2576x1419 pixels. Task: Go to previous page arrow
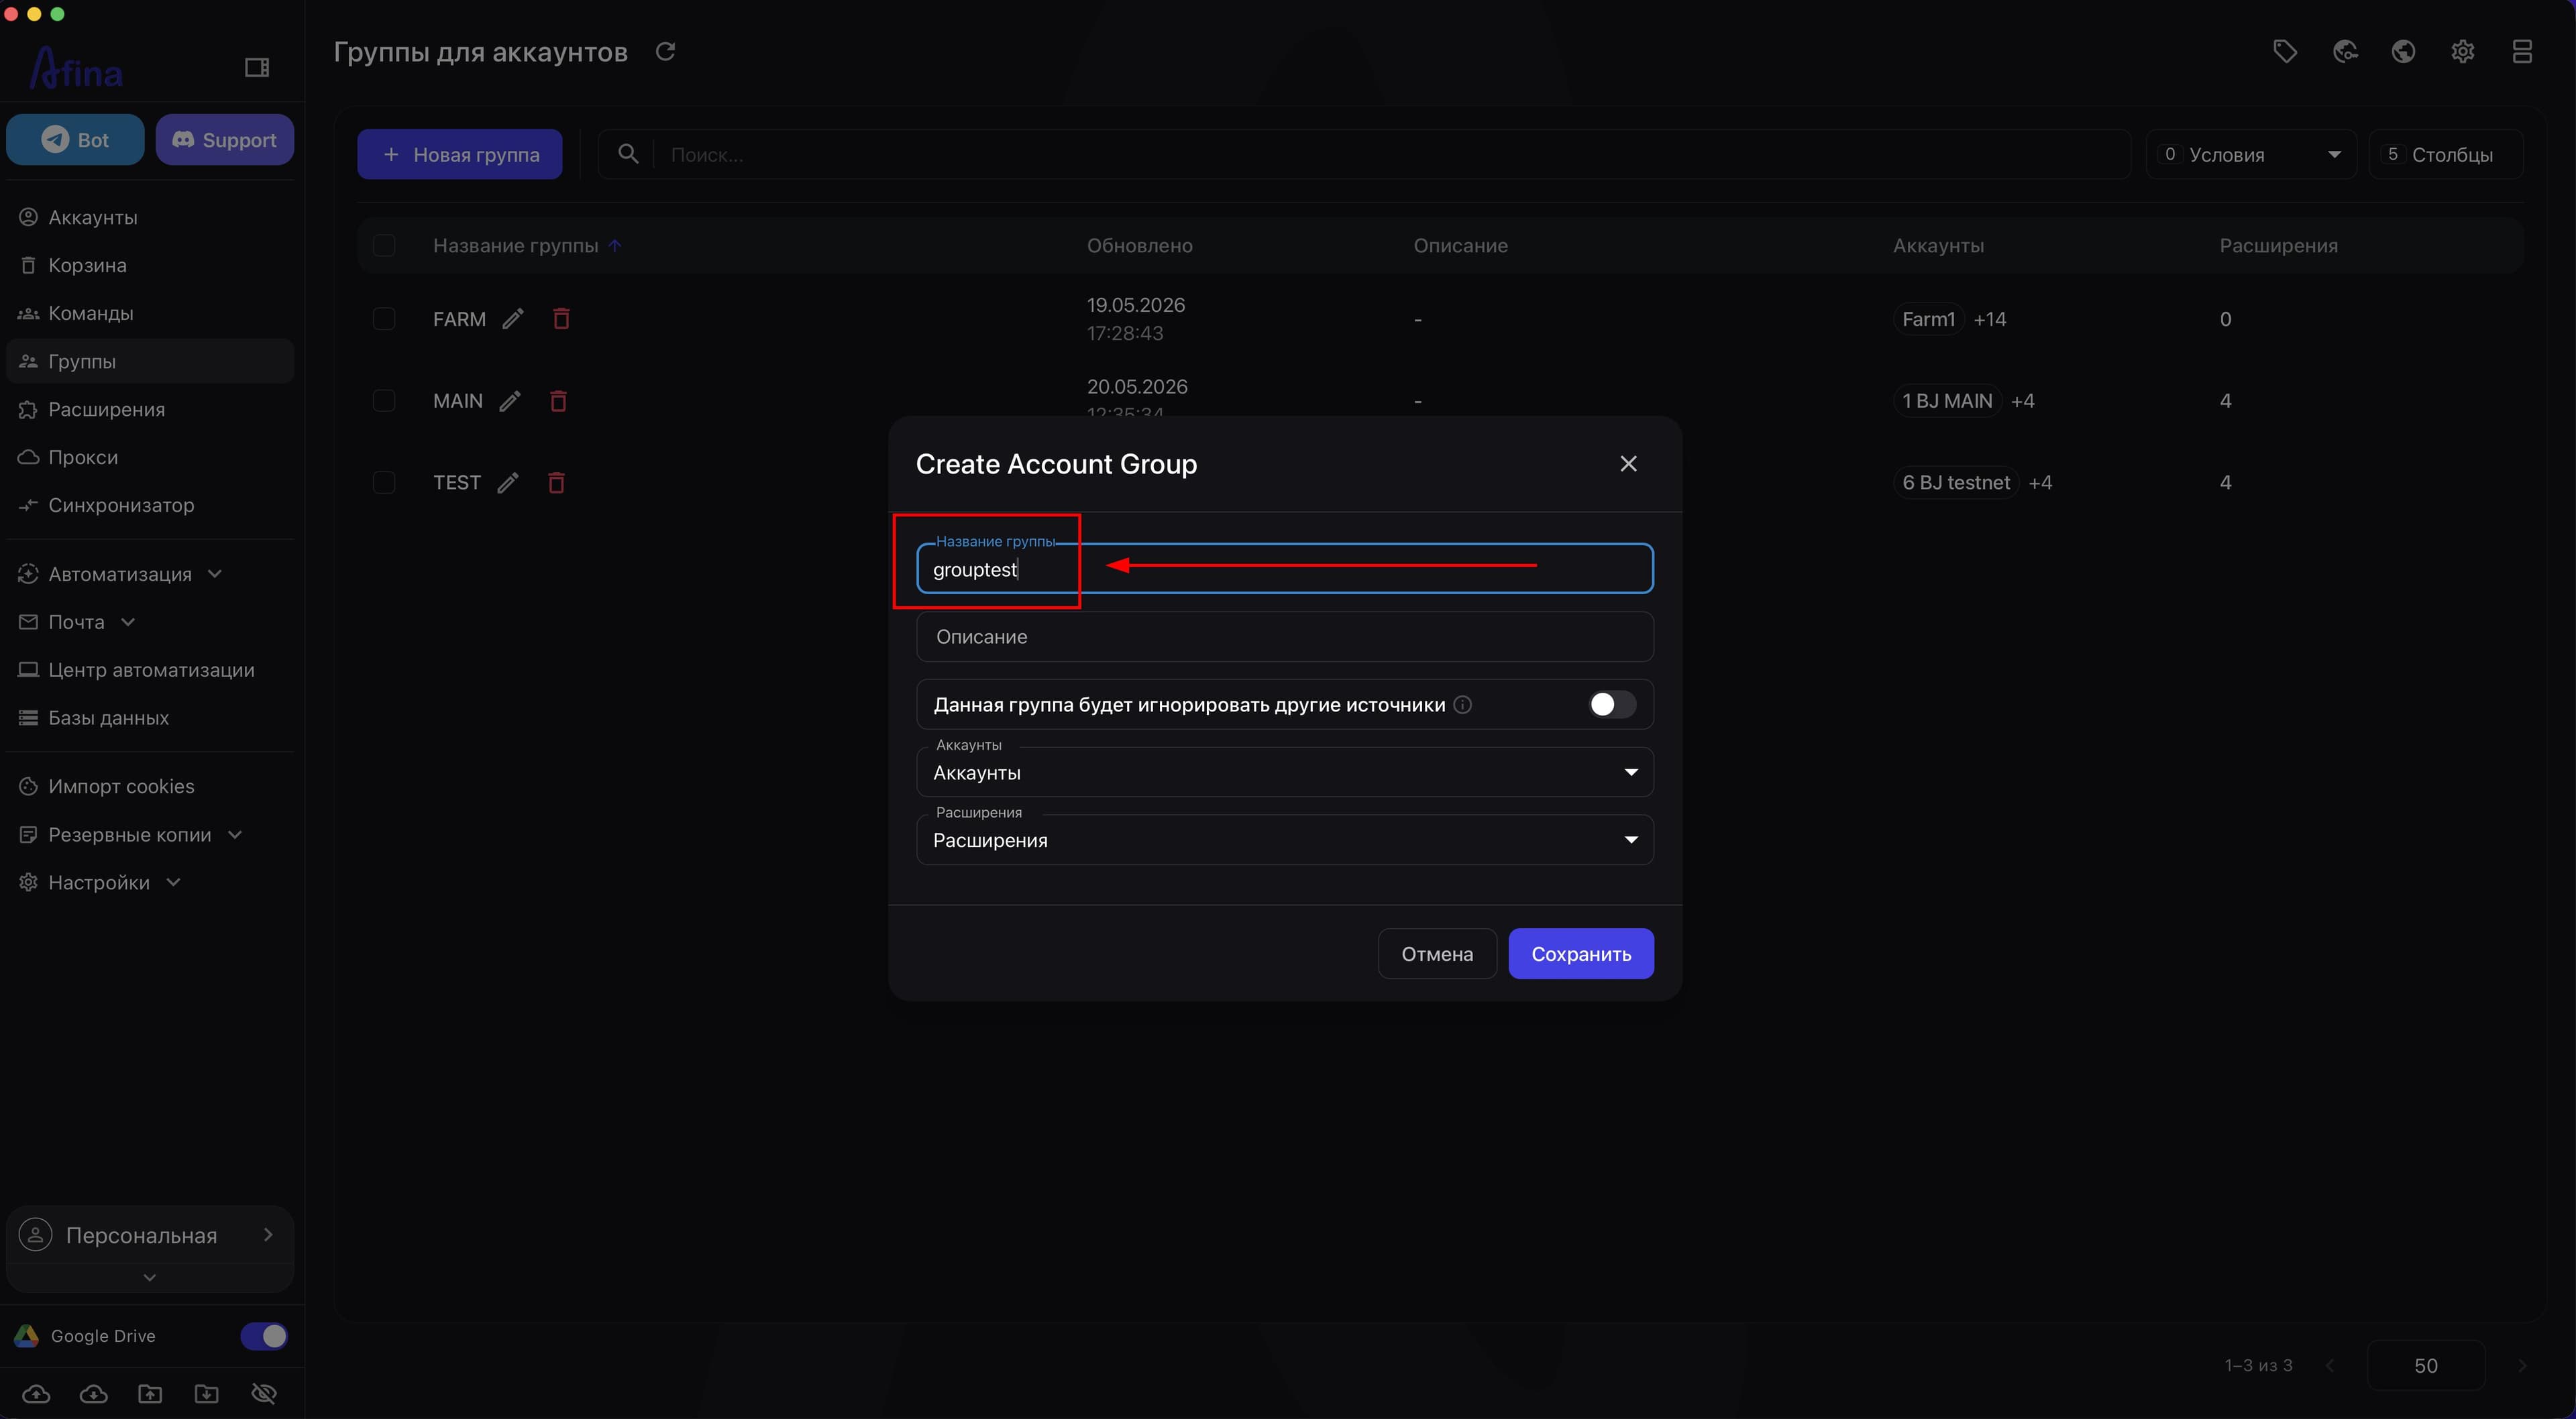[x=2331, y=1365]
